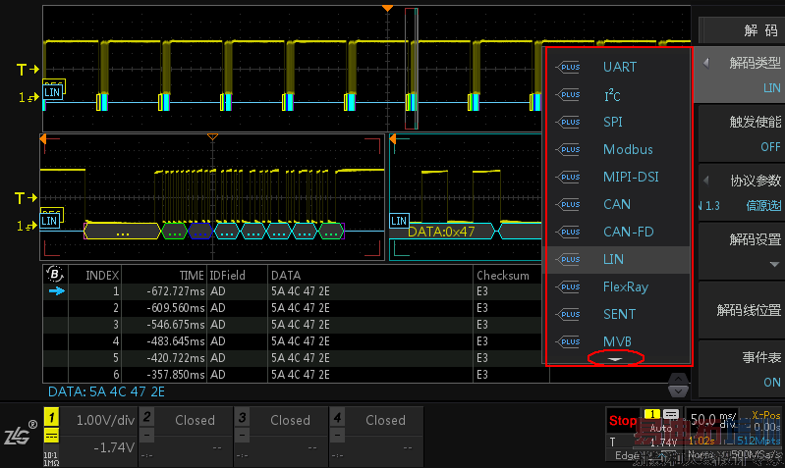Click the PLUS icon beside FlexRay

click(x=568, y=287)
